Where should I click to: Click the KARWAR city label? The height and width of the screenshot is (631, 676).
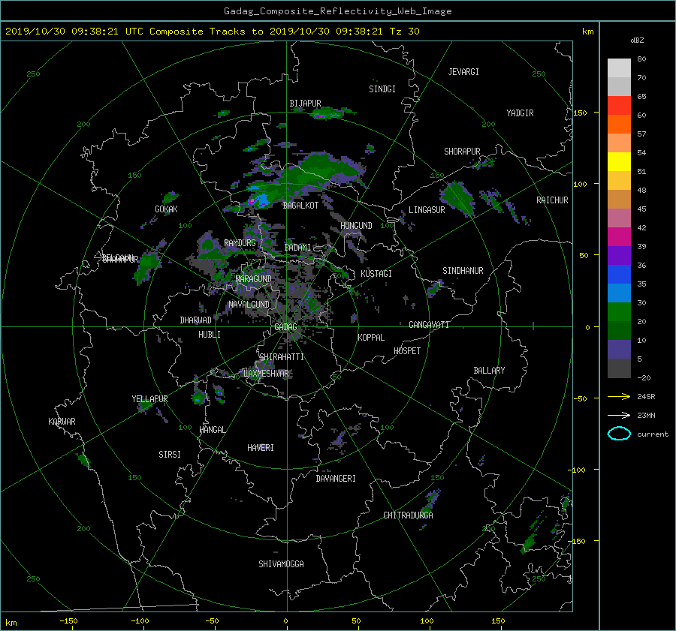62,421
